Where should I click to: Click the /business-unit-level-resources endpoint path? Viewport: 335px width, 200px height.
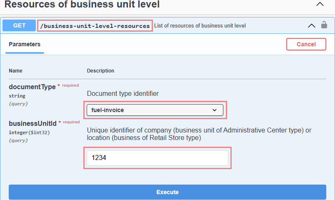tap(95, 26)
